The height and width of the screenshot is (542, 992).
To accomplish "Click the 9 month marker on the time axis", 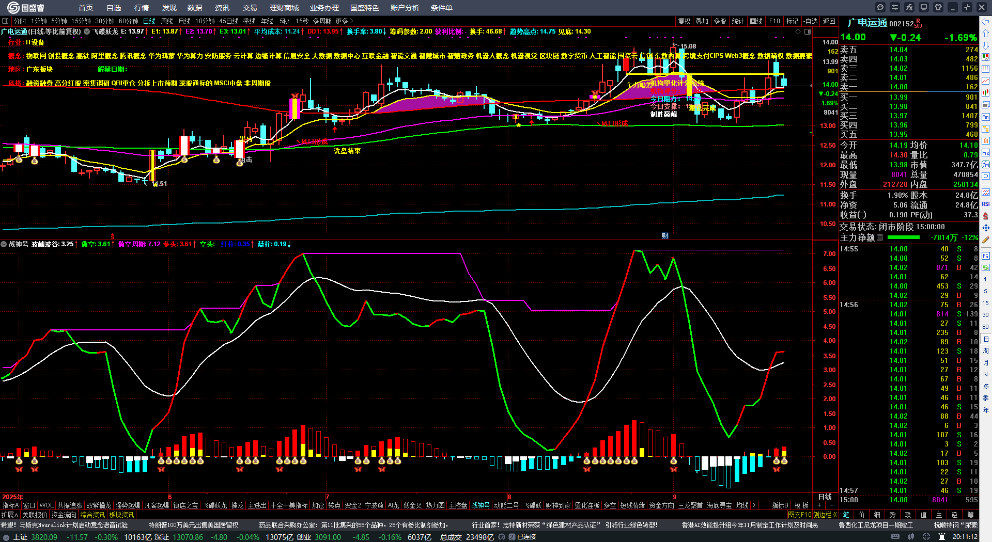I will tap(674, 497).
